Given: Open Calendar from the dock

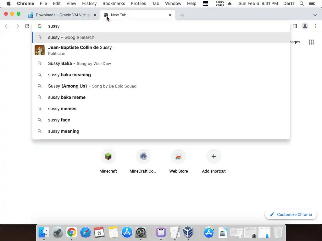Looking at the screenshot, I should click(99, 233).
